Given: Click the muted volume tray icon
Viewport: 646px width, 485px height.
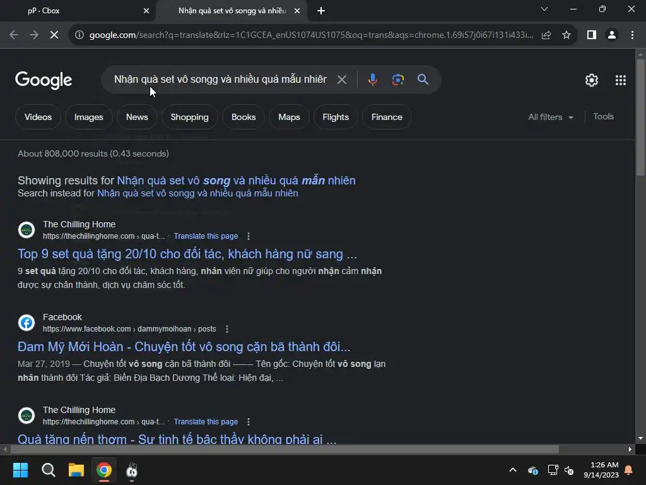Looking at the screenshot, I should point(570,470).
